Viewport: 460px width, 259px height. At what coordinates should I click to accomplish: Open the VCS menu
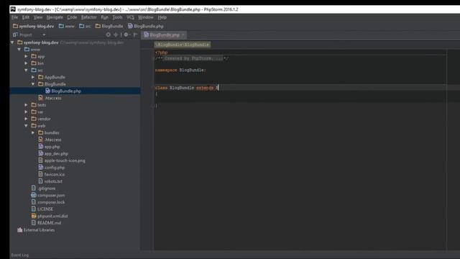point(130,17)
